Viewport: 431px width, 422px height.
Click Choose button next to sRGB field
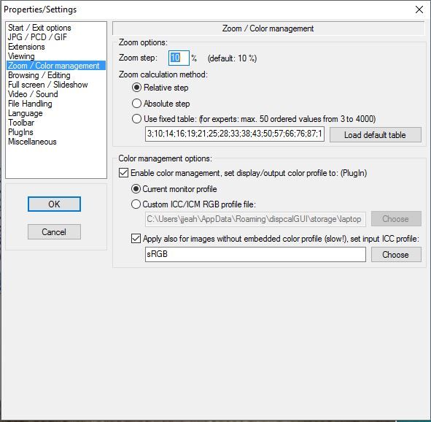pyautogui.click(x=396, y=255)
